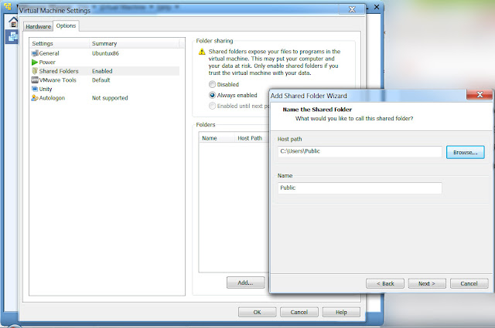Screen dimensions: 495x328
Task: Click the Name field containing Public
Action: [360, 188]
